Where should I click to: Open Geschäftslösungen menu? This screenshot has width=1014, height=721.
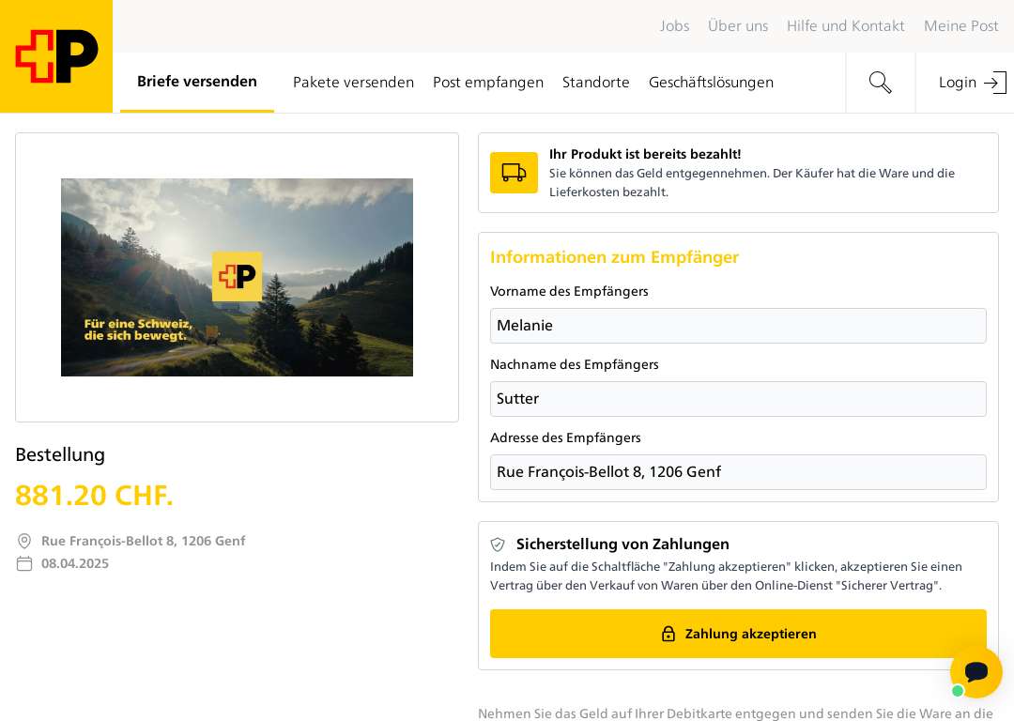pos(711,83)
